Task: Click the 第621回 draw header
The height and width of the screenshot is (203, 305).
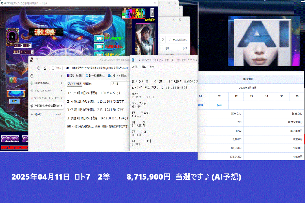Action: 248,79
